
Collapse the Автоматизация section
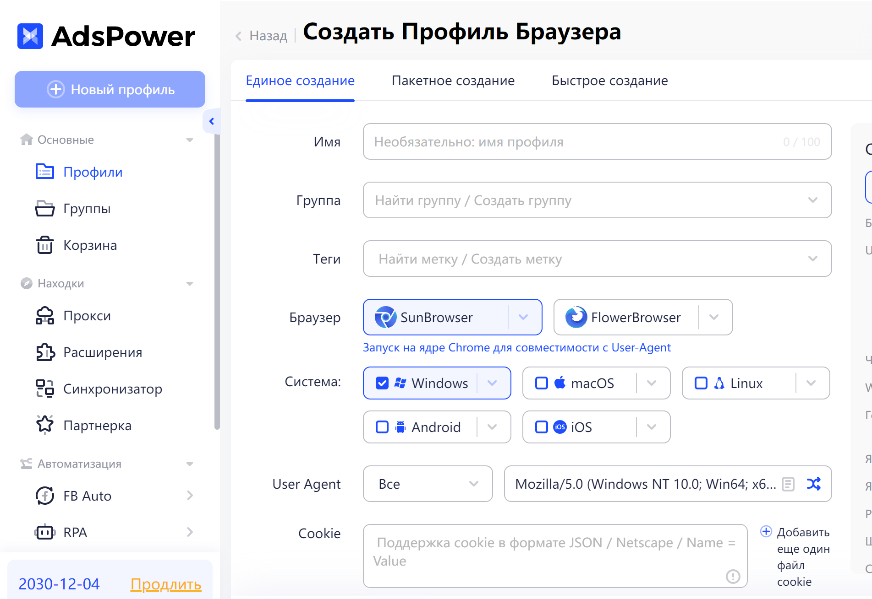(190, 464)
